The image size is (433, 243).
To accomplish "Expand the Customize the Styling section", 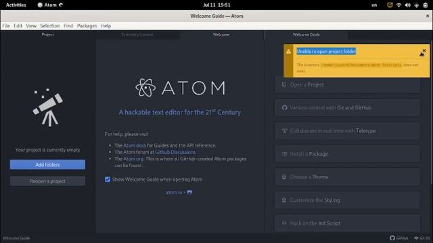I will pos(347,200).
